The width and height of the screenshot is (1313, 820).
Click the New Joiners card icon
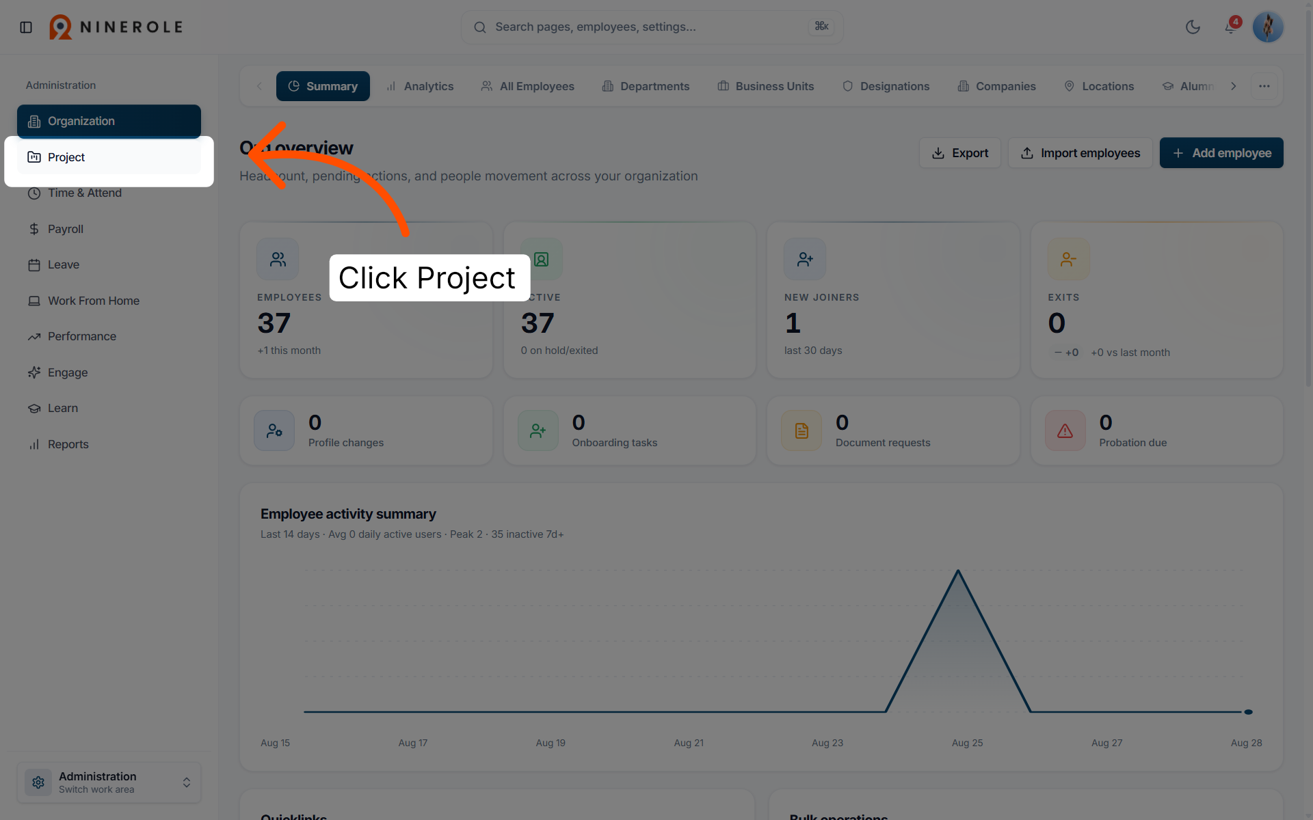coord(805,259)
